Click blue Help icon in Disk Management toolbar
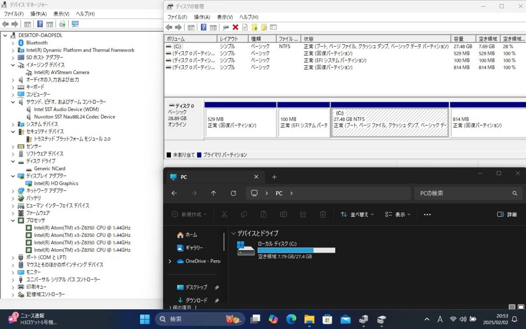The width and height of the screenshot is (526, 329). (203, 27)
